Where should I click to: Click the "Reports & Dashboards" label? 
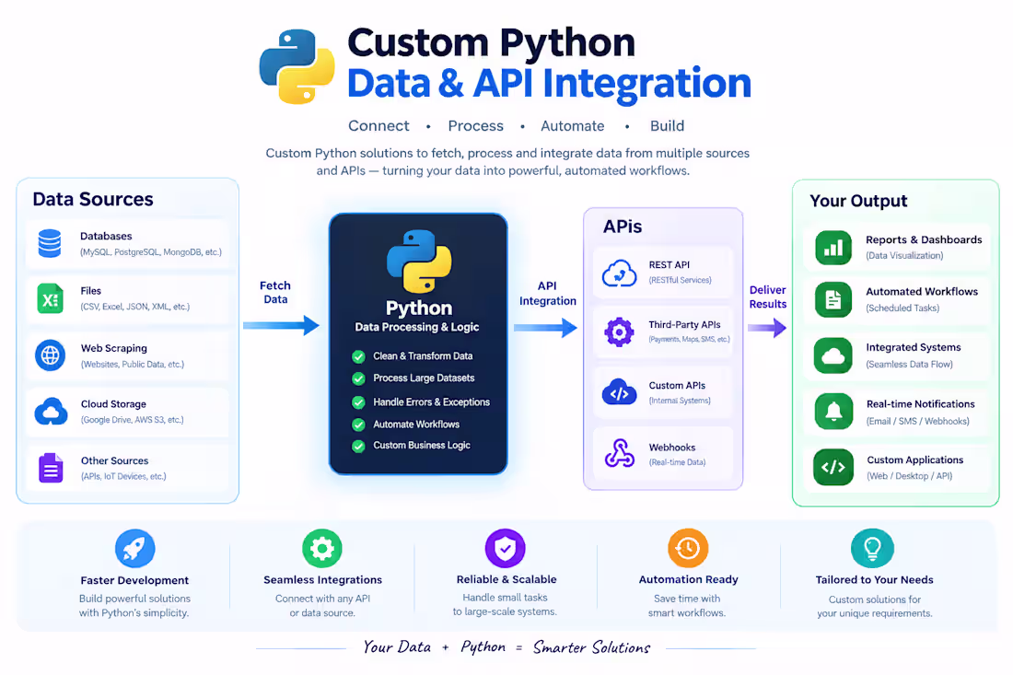[x=924, y=239]
